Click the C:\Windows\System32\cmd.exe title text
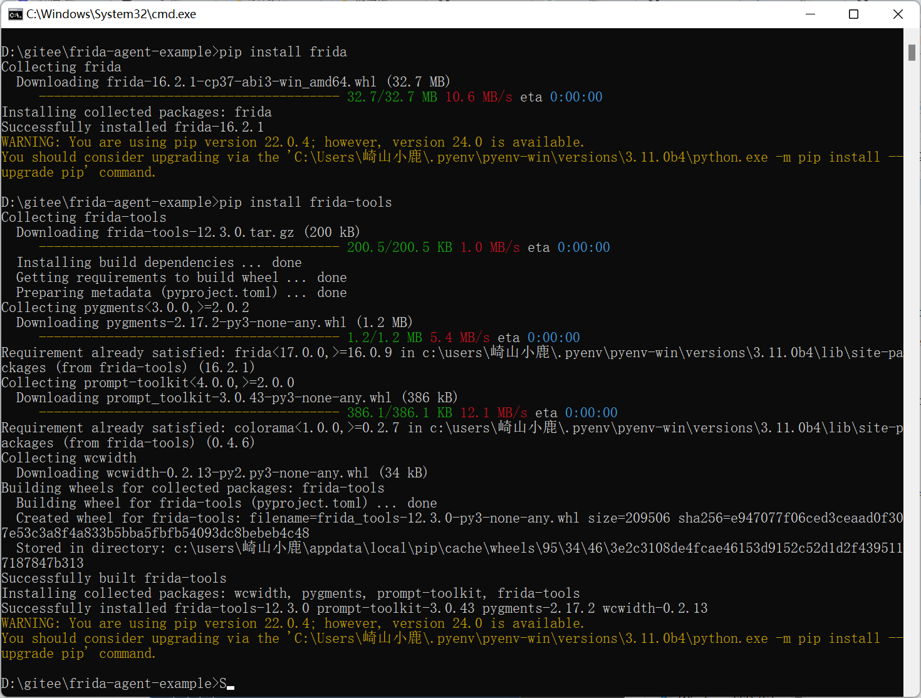Screen dimensions: 921x698 (111, 14)
